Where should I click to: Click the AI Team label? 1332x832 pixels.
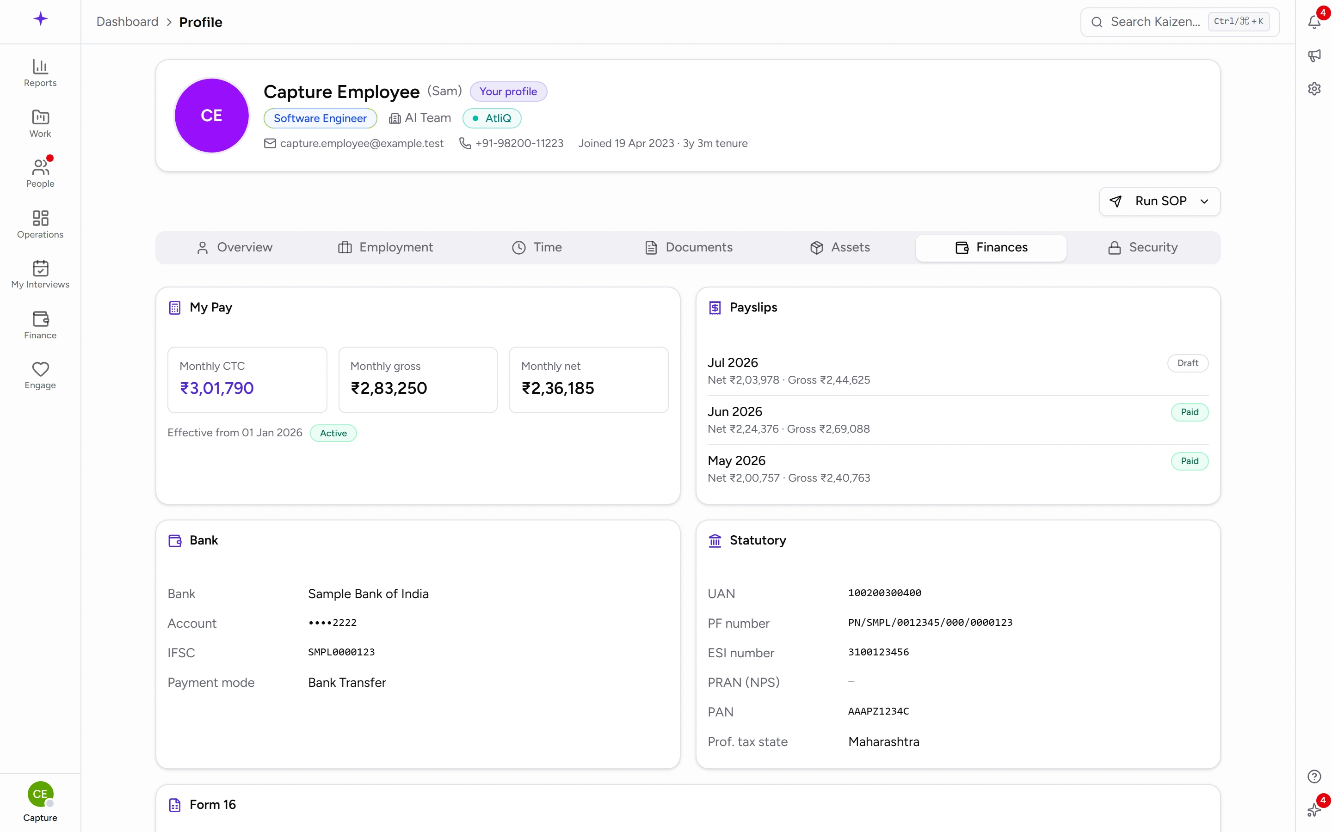428,118
